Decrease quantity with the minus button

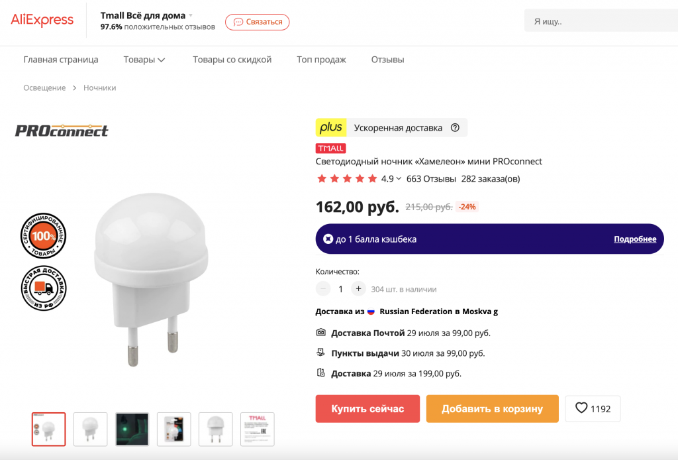click(x=323, y=289)
